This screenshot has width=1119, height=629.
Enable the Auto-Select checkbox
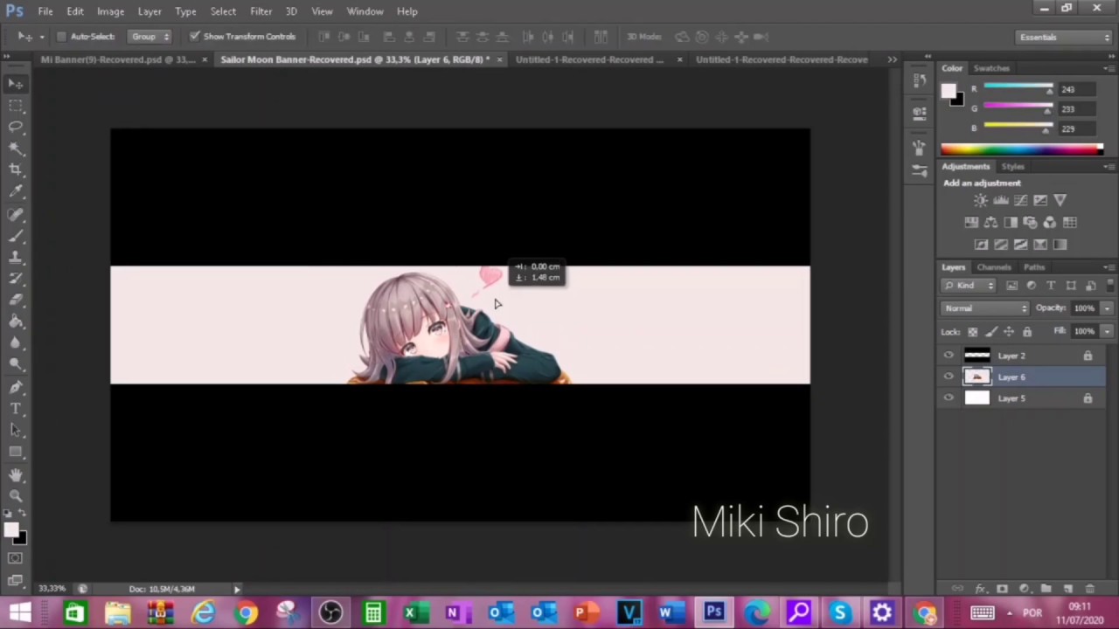pos(61,37)
